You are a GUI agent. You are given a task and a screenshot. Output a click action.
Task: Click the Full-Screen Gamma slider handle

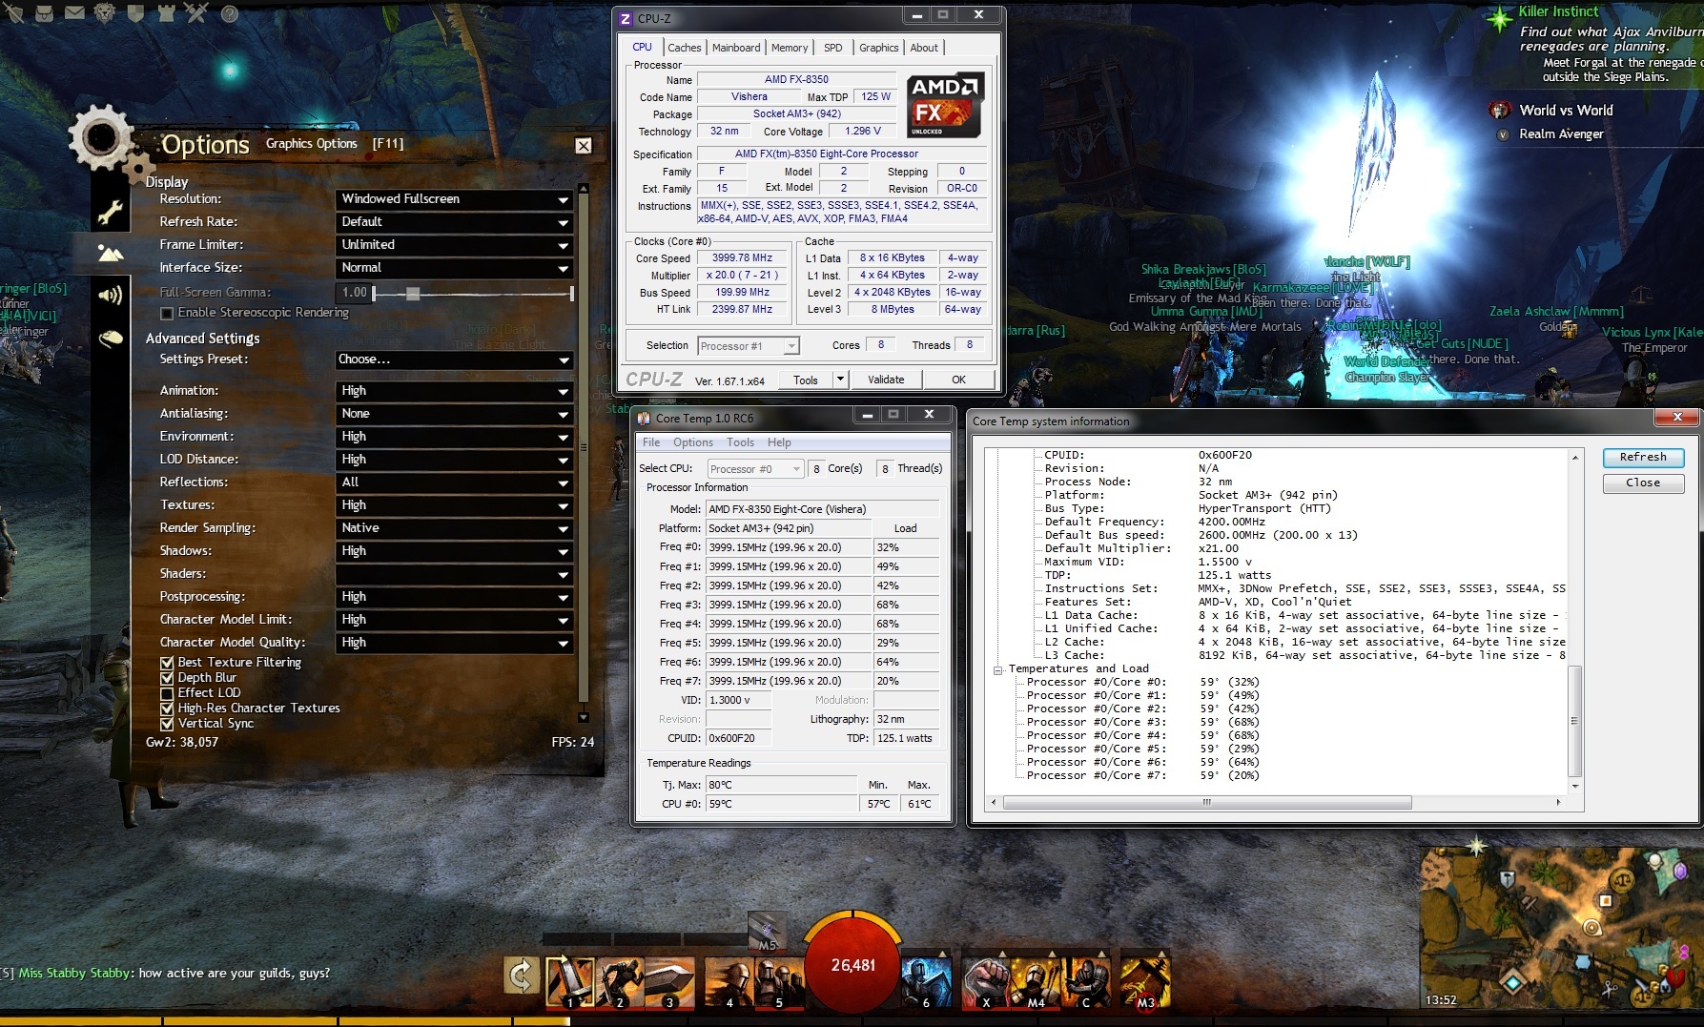click(x=413, y=294)
